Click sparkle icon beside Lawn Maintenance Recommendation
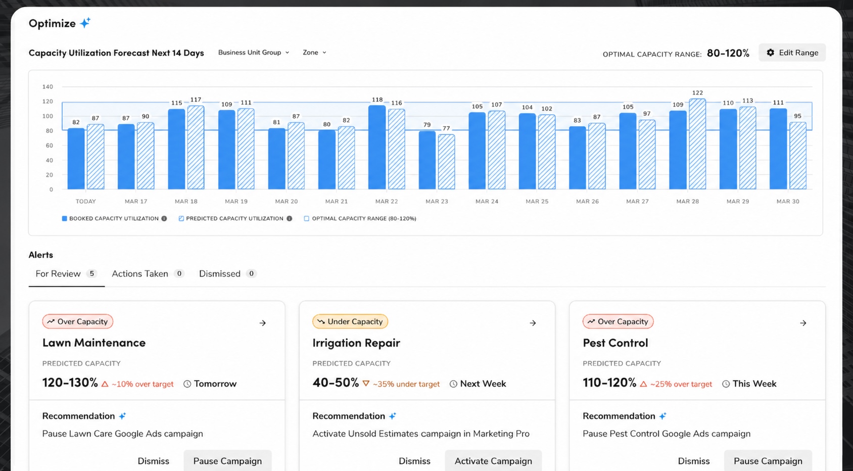 122,416
